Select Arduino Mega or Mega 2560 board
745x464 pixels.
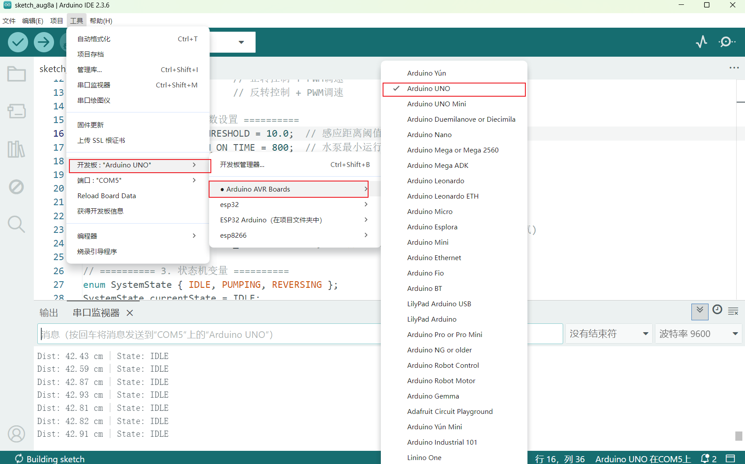(454, 150)
